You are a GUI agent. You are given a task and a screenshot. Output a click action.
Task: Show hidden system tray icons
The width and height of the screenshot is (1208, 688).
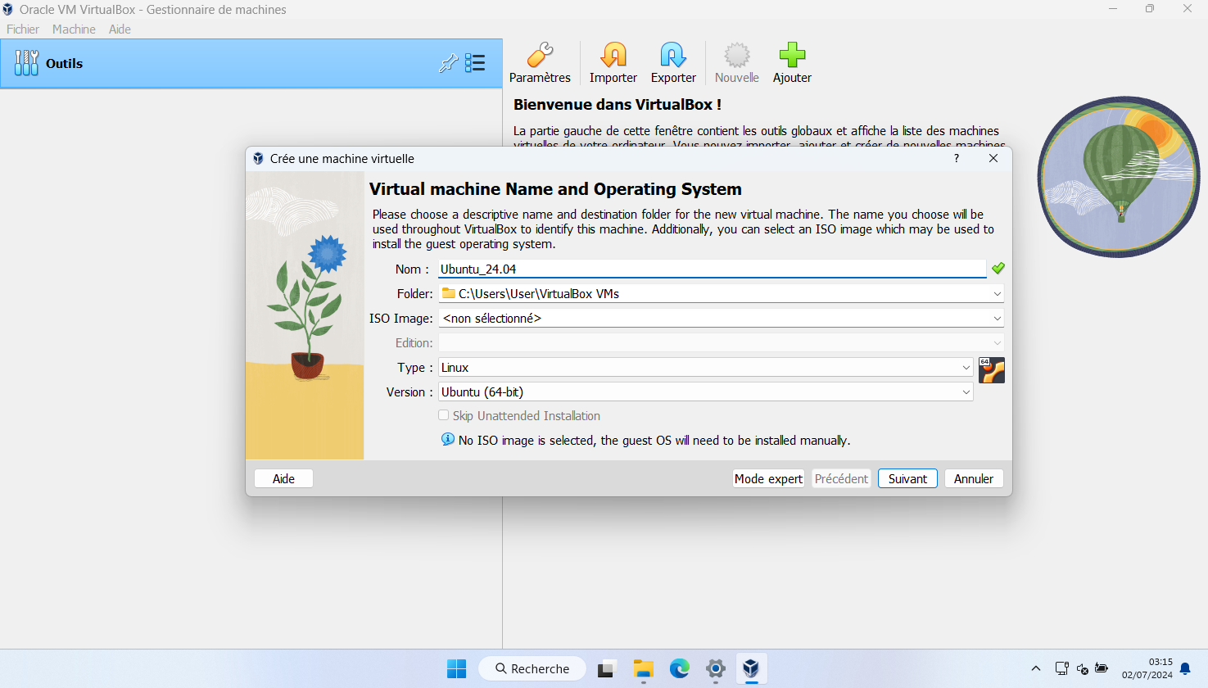(x=1036, y=668)
